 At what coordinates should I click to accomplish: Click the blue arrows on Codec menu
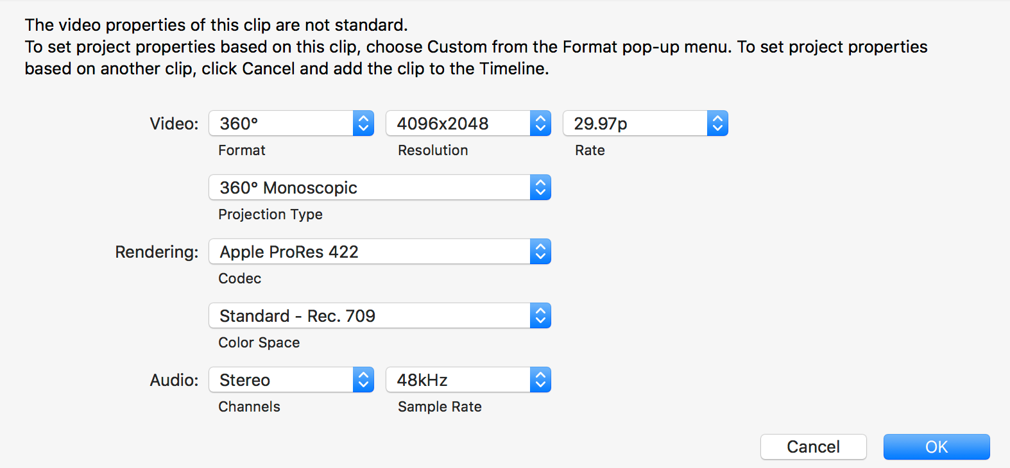tap(540, 251)
